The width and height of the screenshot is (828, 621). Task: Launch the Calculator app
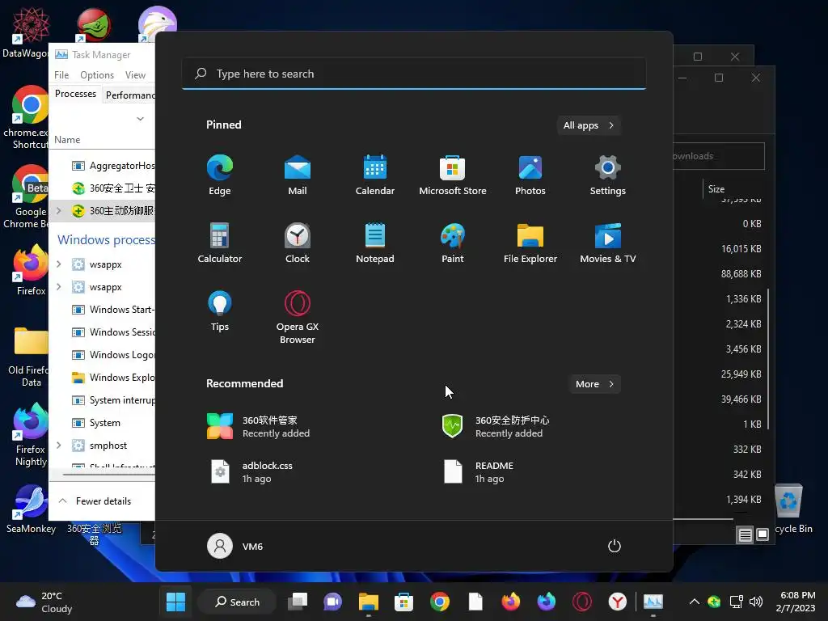click(220, 243)
